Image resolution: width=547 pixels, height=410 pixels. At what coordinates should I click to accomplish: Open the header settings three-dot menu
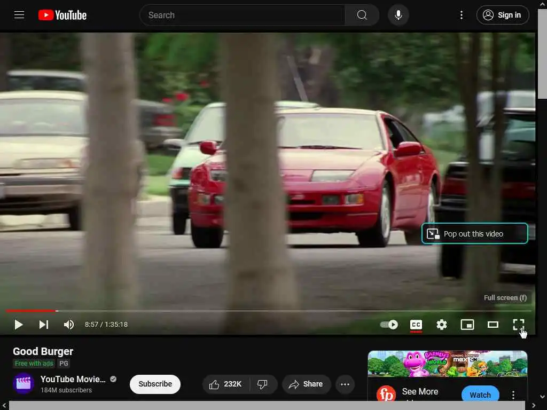tap(461, 15)
